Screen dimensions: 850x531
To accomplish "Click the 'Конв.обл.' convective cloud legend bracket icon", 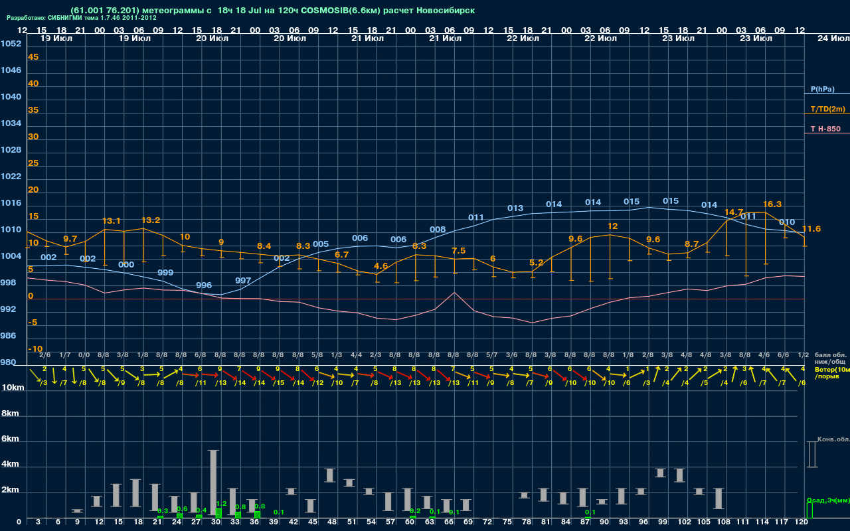I will click(x=811, y=454).
